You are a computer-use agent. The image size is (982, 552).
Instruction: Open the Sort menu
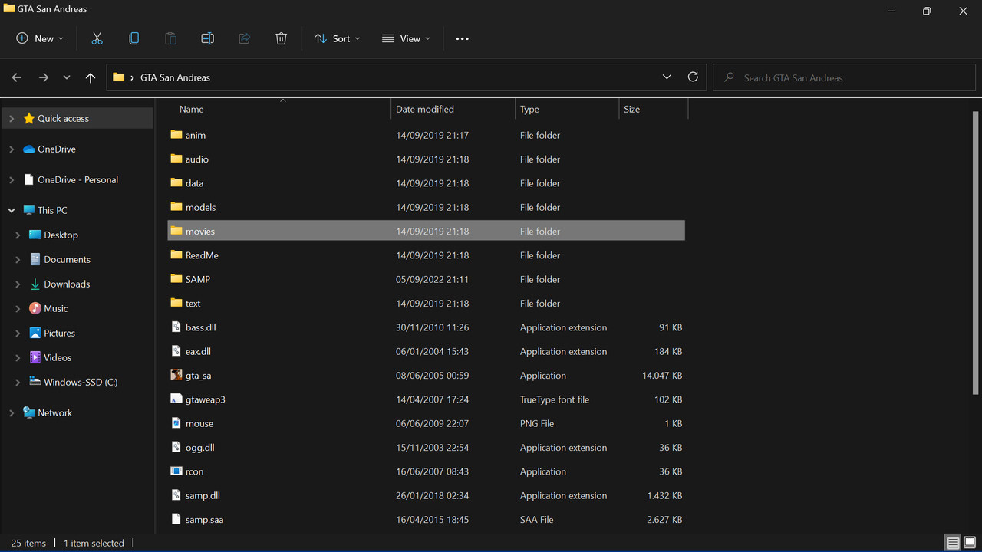pos(338,38)
